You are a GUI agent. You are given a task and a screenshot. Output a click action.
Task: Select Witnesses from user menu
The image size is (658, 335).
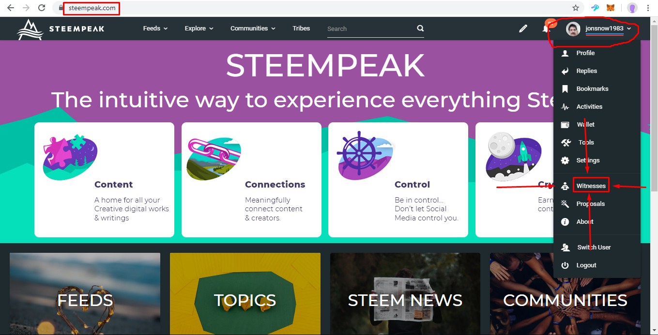tap(591, 186)
